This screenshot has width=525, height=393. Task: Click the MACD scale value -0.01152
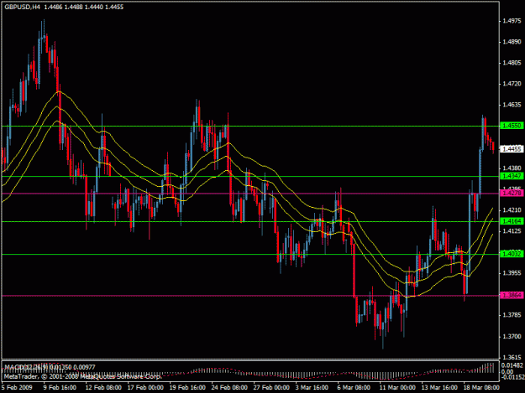[512, 377]
